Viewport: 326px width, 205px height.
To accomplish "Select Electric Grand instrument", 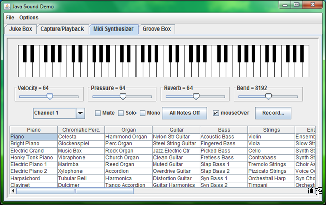I will (x=34, y=151).
